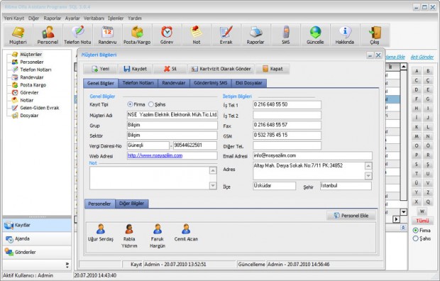Choose Şahıs filter radio under Tümü
440x281 pixels.
pyautogui.click(x=416, y=238)
